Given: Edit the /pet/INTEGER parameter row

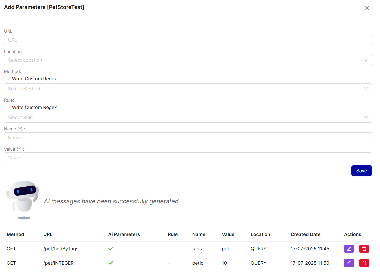Looking at the screenshot, I should click(x=349, y=263).
